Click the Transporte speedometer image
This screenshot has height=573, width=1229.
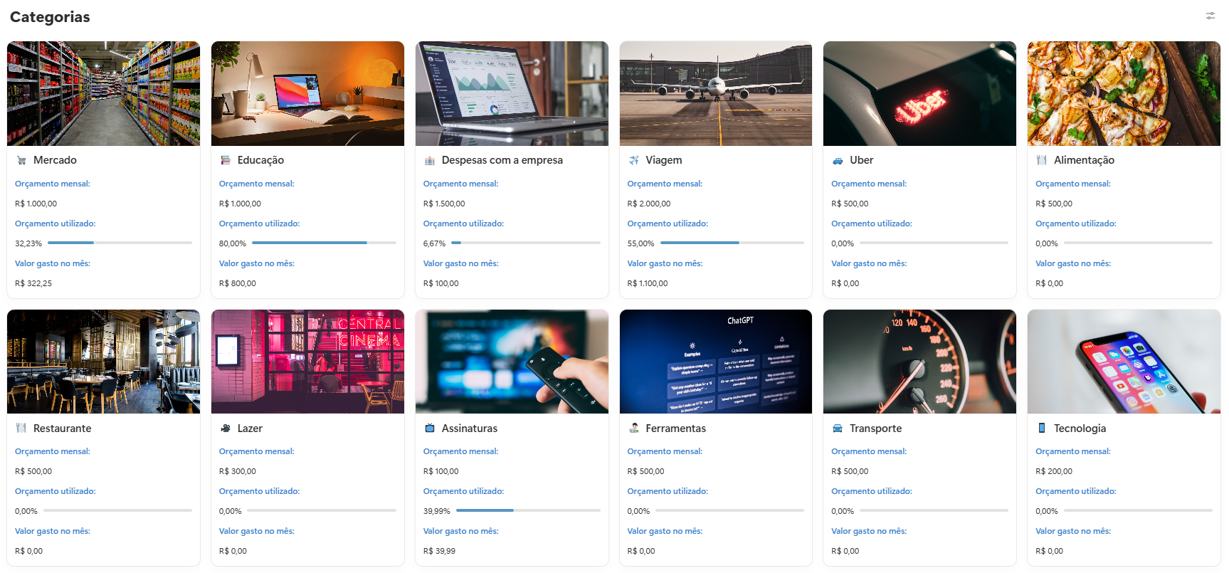[919, 362]
